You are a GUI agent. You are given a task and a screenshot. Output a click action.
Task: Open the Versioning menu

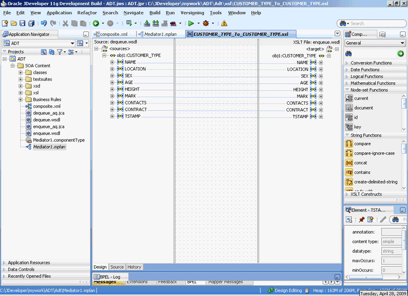[192, 13]
